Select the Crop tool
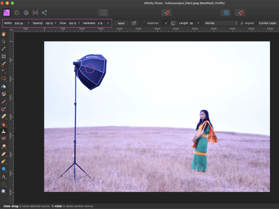Image resolution: width=279 pixels, height=209 pixels. pyautogui.click(x=4, y=57)
